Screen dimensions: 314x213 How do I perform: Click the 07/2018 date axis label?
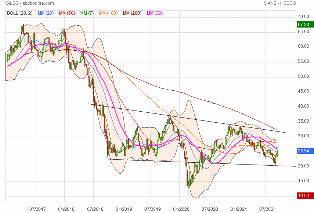pos(95,209)
